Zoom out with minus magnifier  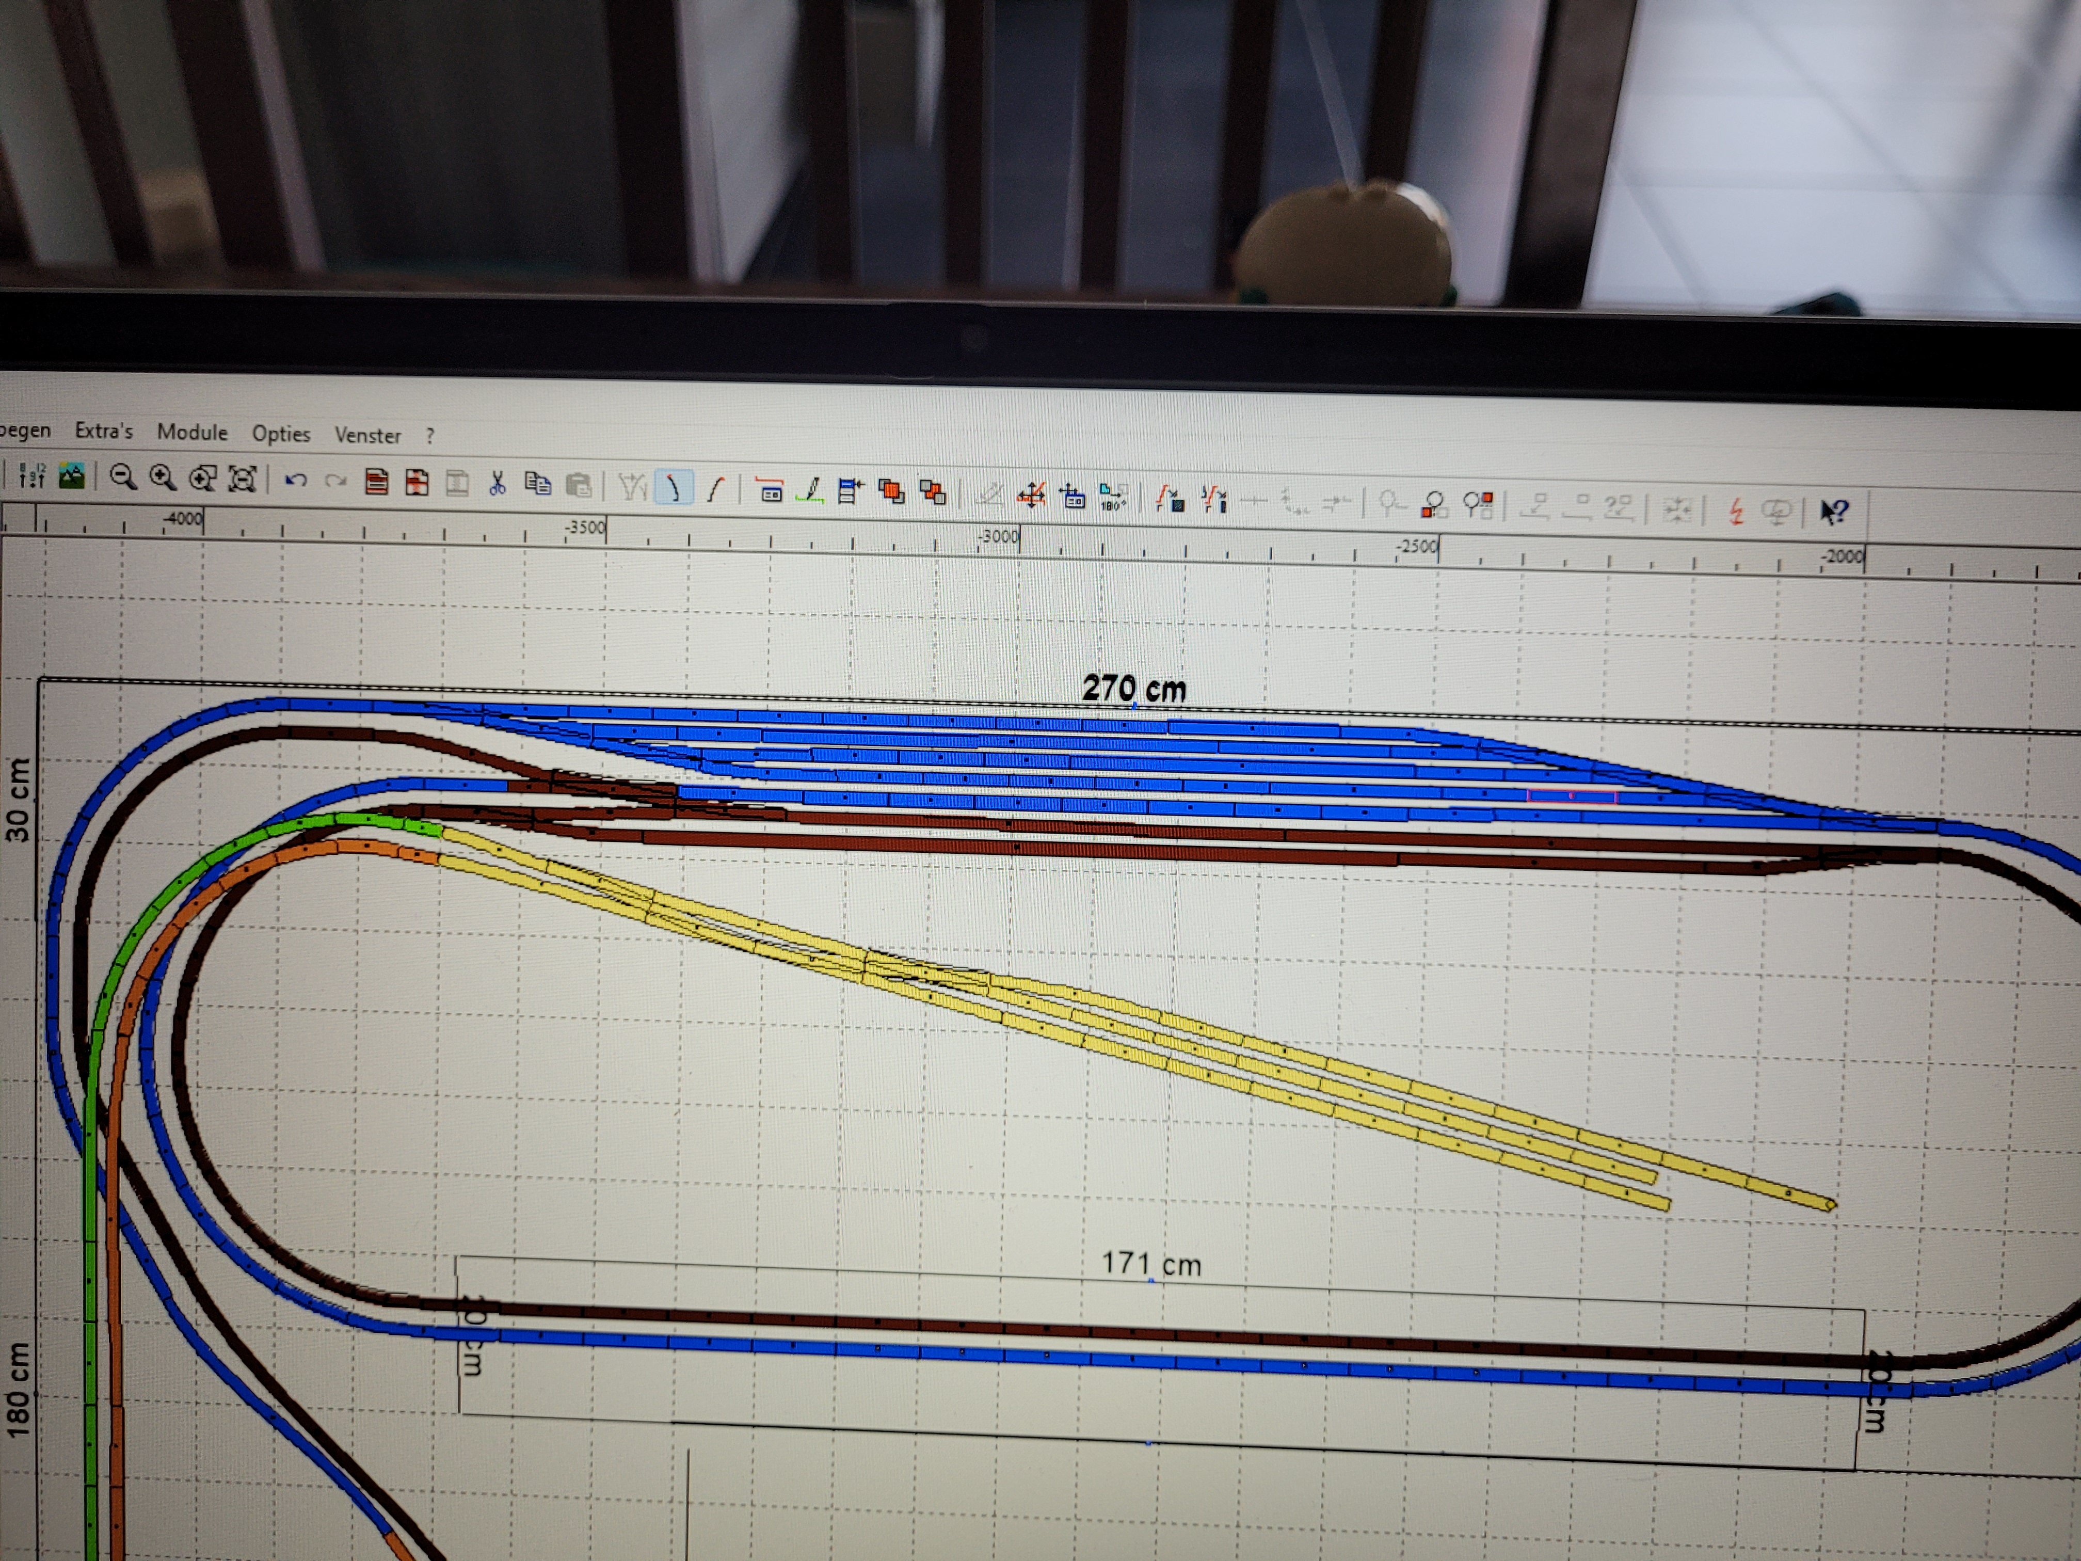point(122,477)
